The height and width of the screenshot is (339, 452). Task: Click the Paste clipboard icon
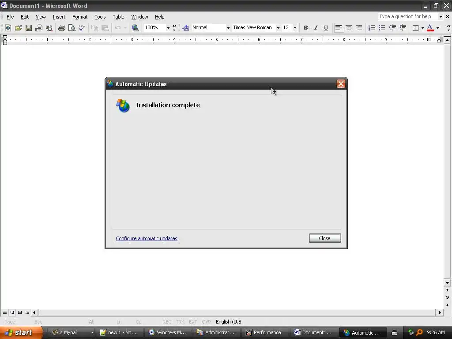click(105, 28)
